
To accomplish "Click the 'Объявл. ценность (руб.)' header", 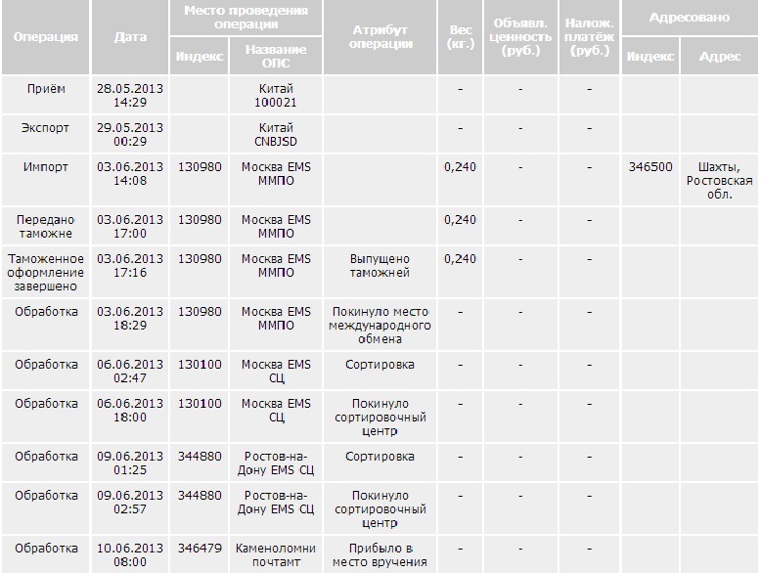I will tap(520, 37).
